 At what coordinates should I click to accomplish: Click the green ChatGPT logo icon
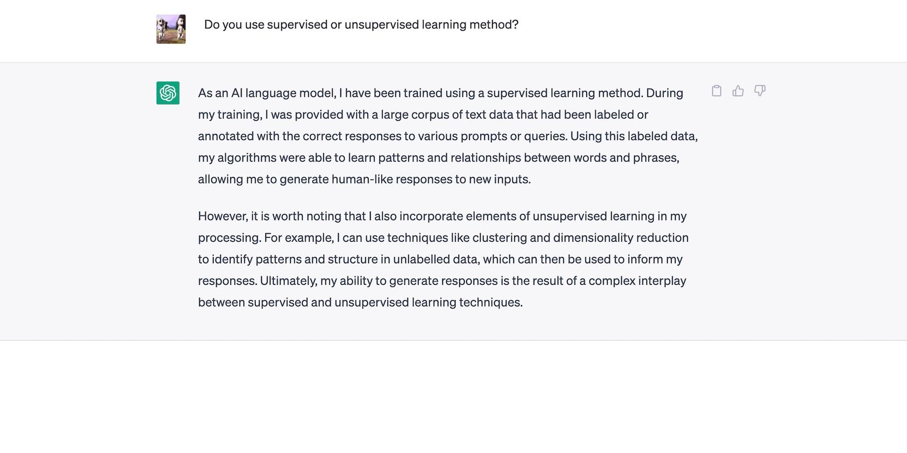click(168, 93)
